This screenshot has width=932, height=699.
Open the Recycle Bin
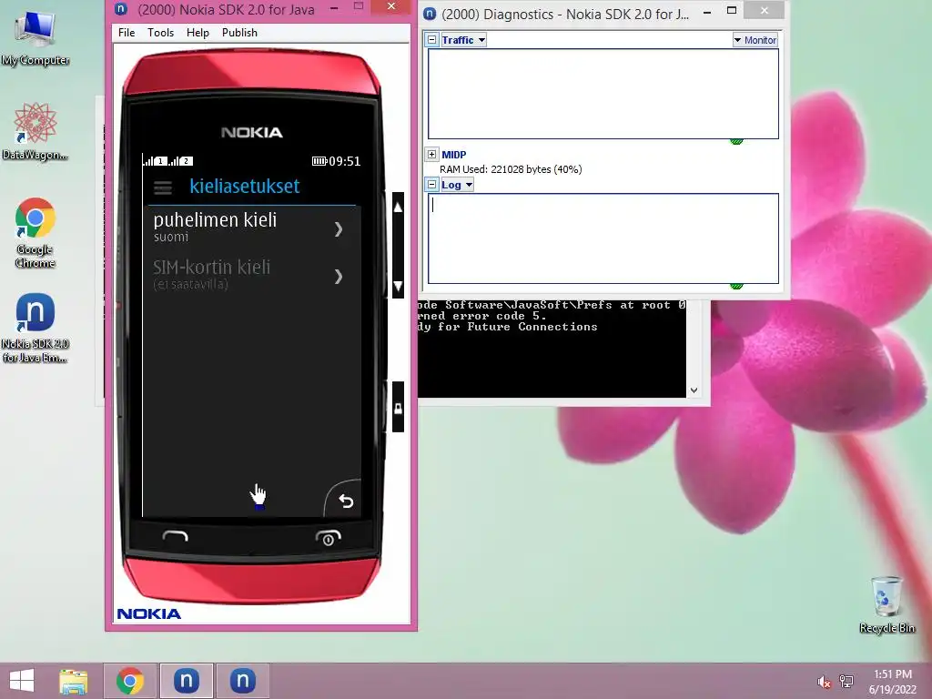point(886,604)
